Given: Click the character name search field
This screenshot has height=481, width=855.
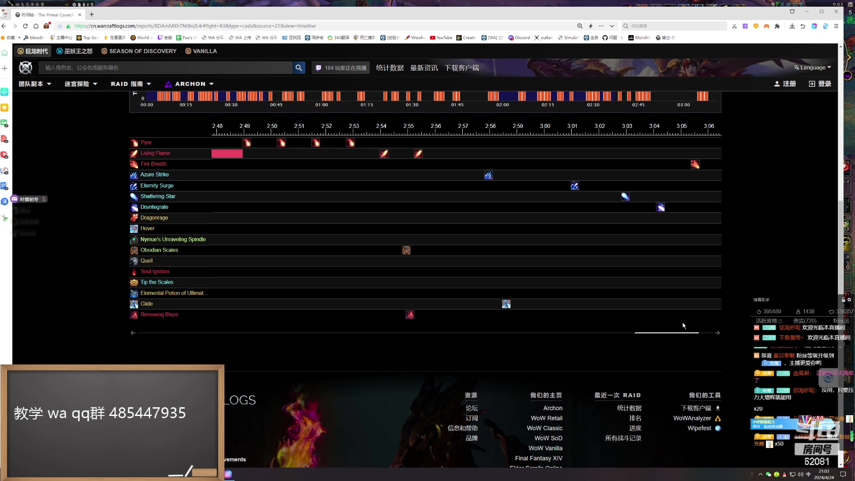Looking at the screenshot, I should coord(166,68).
